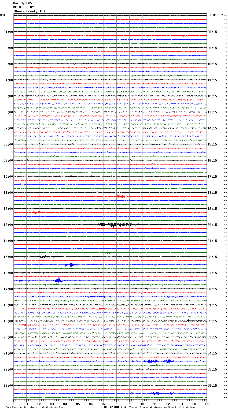The height and width of the screenshot is (411, 228).
Task: Click the 20:15 UTC time label
Action: click(212, 225)
